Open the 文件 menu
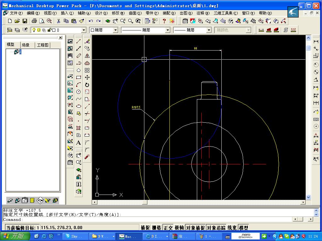Viewport: 322px width, 241px height. point(16,13)
